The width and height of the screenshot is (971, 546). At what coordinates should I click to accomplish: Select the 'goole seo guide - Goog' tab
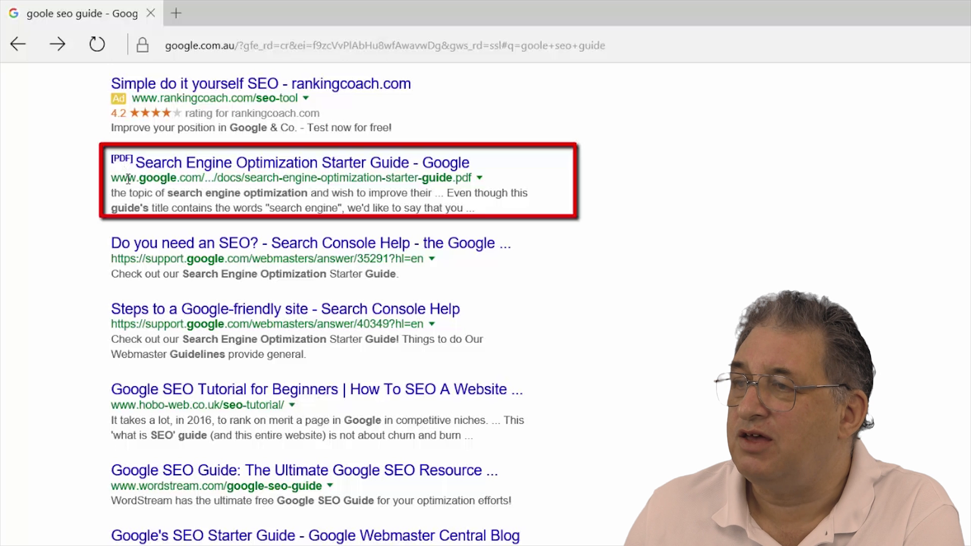click(x=82, y=13)
